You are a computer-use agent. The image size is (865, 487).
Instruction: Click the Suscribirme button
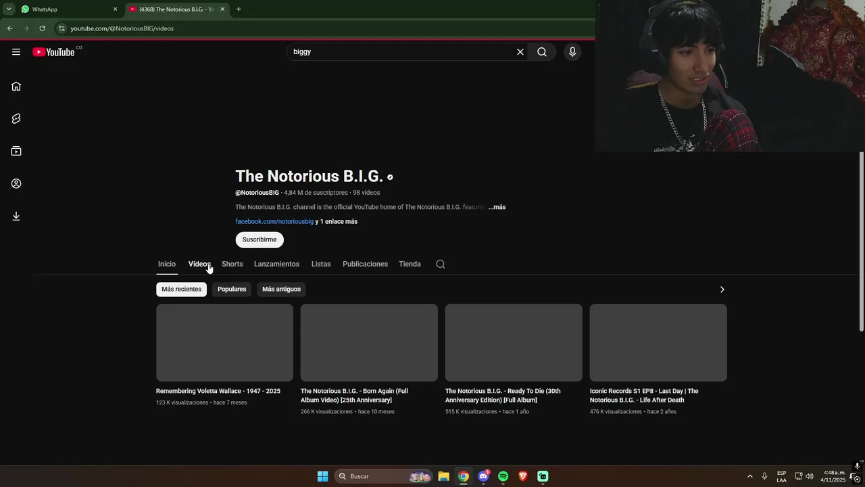pyautogui.click(x=259, y=239)
